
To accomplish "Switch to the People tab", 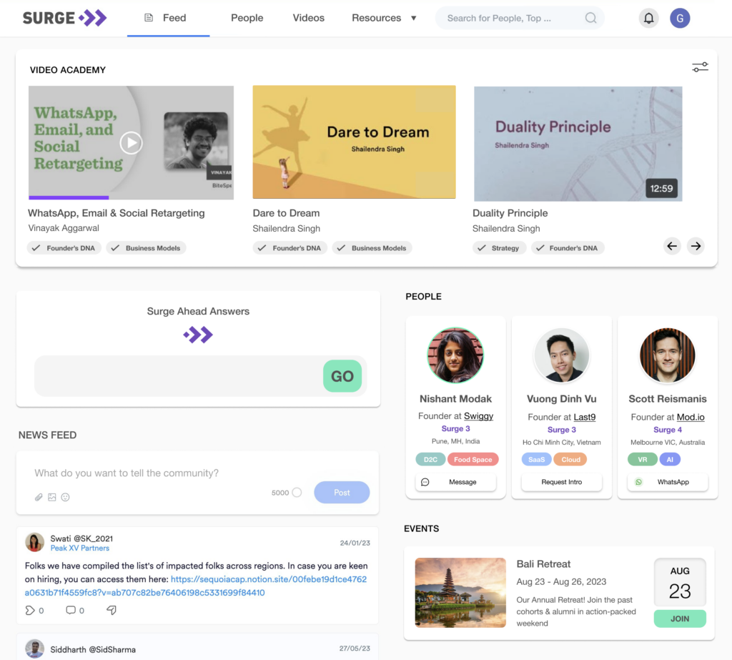I will click(x=247, y=19).
